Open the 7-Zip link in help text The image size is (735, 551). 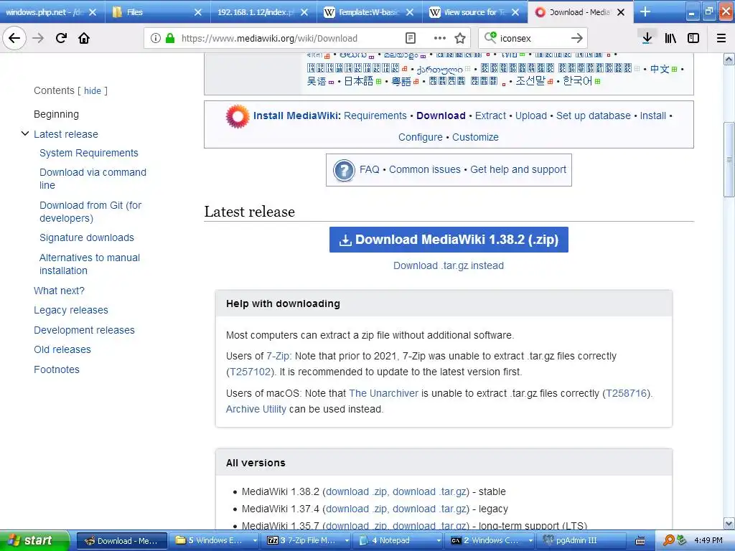tap(278, 356)
